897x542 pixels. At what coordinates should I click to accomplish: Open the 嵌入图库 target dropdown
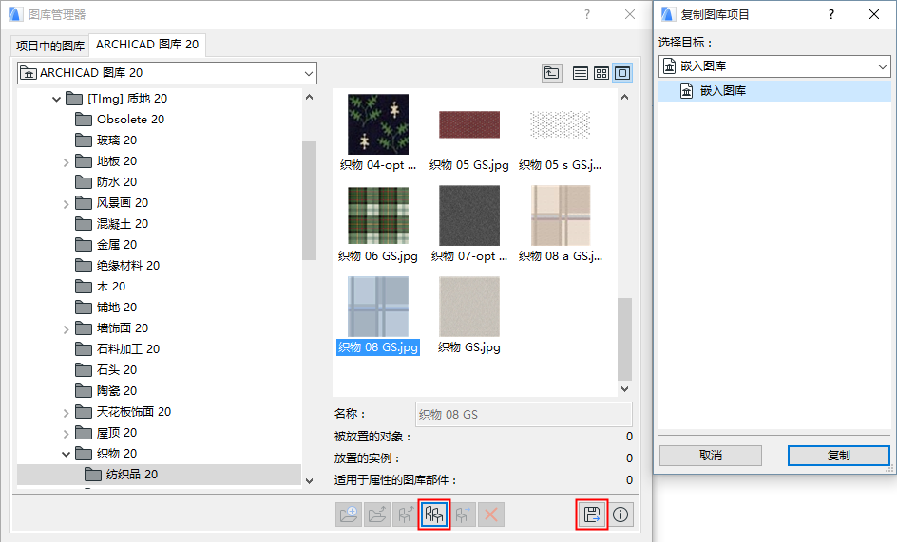[774, 66]
